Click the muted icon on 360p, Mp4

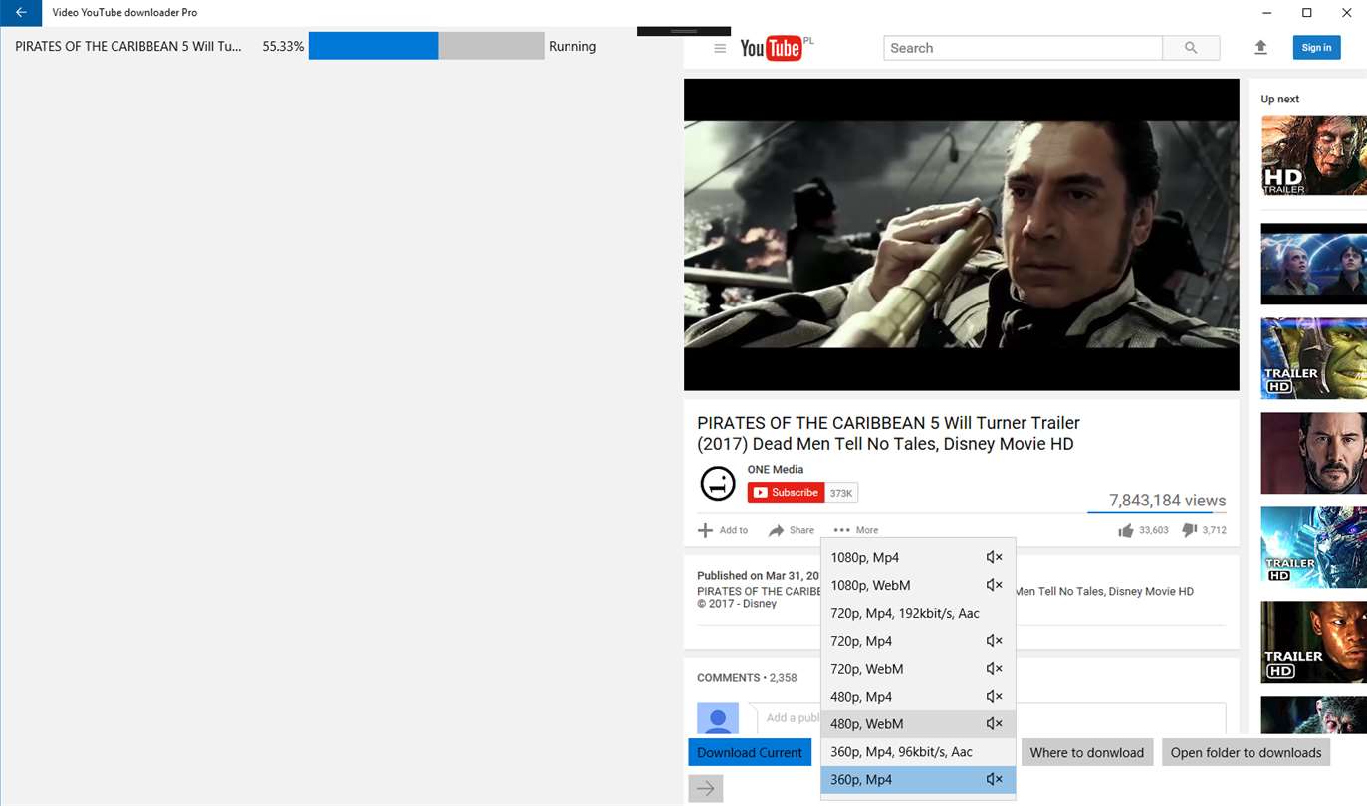(x=994, y=780)
